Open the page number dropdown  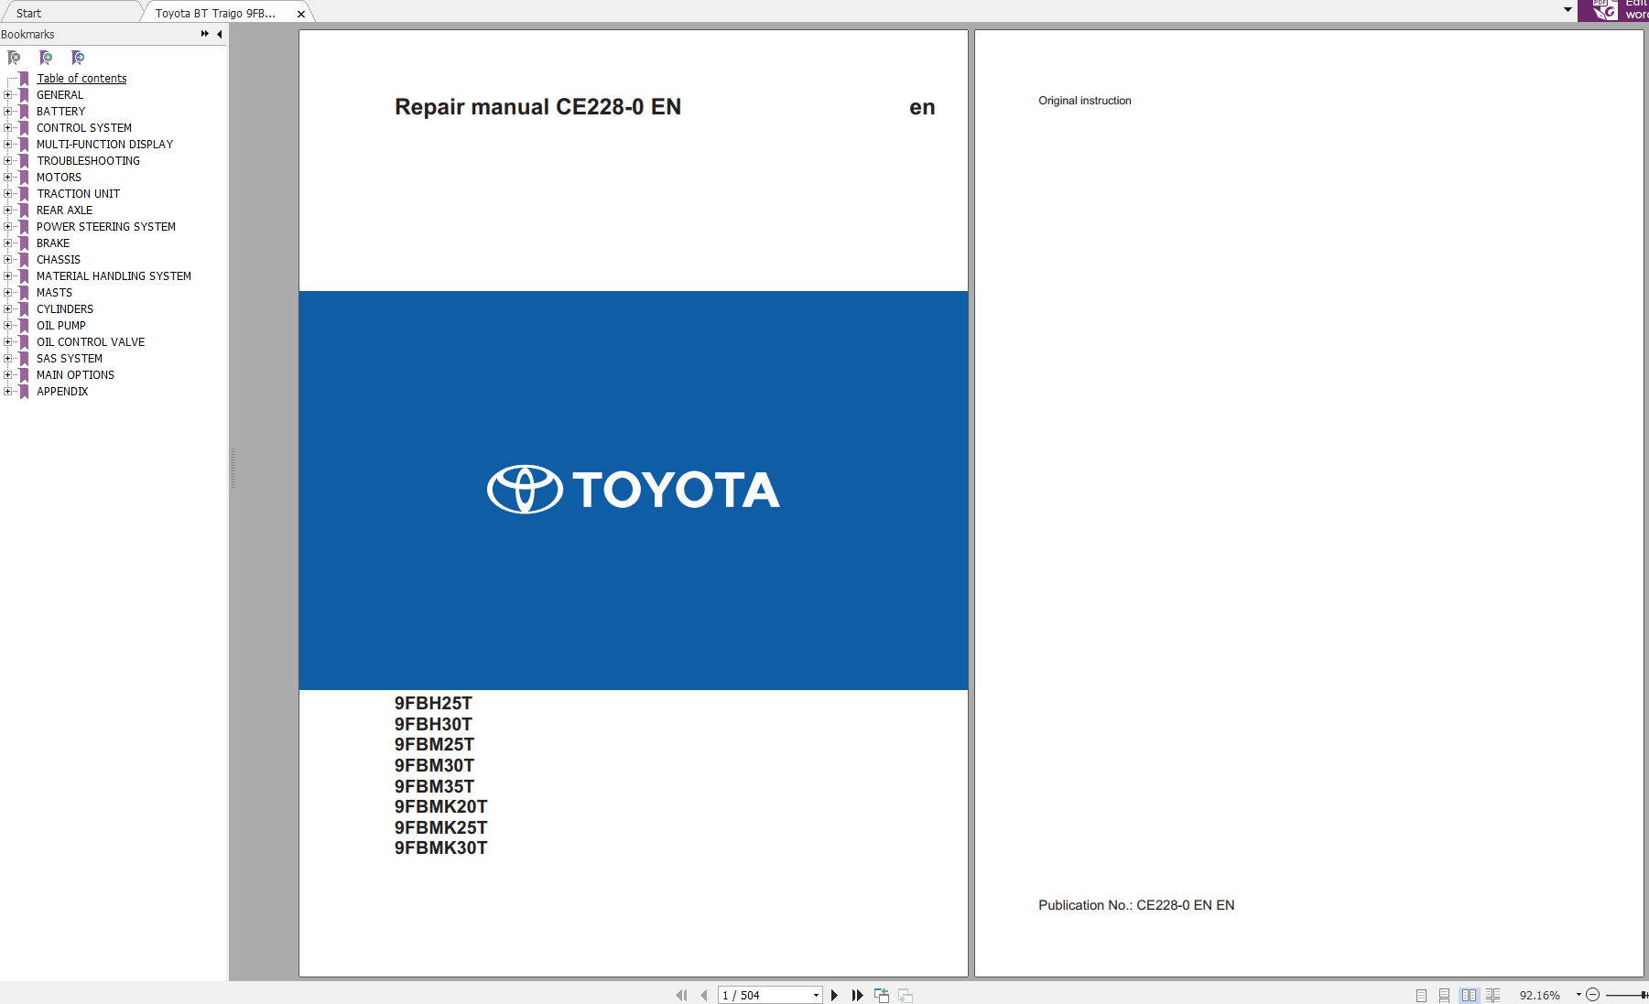[x=816, y=995]
